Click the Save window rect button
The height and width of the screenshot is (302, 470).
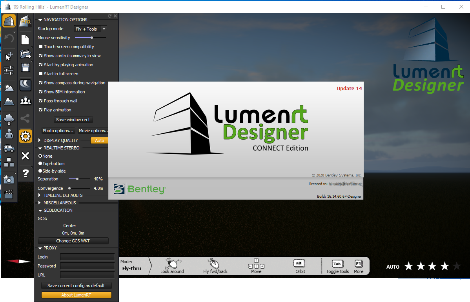click(73, 120)
